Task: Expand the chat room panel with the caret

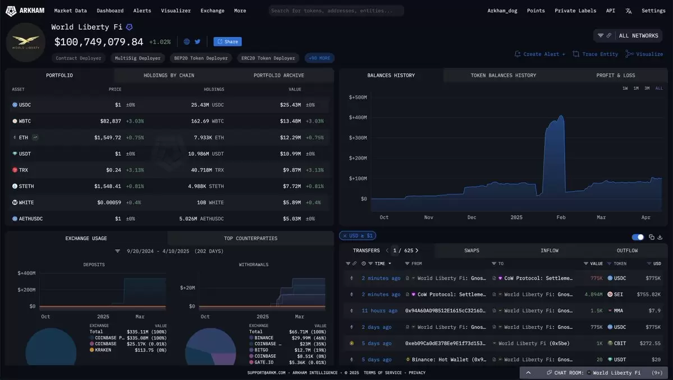Action: [528, 373]
